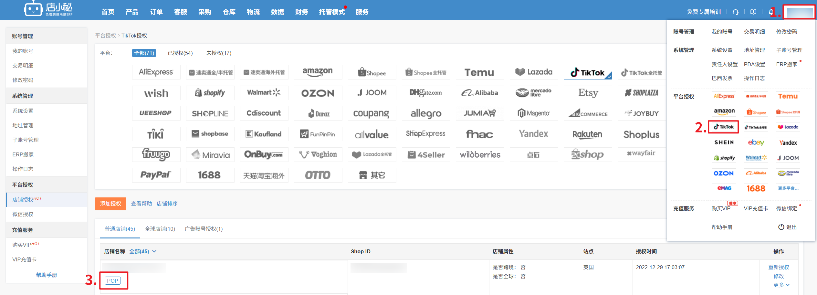817x295 pixels.
Task: Open the 财务 top menu
Action: 302,12
